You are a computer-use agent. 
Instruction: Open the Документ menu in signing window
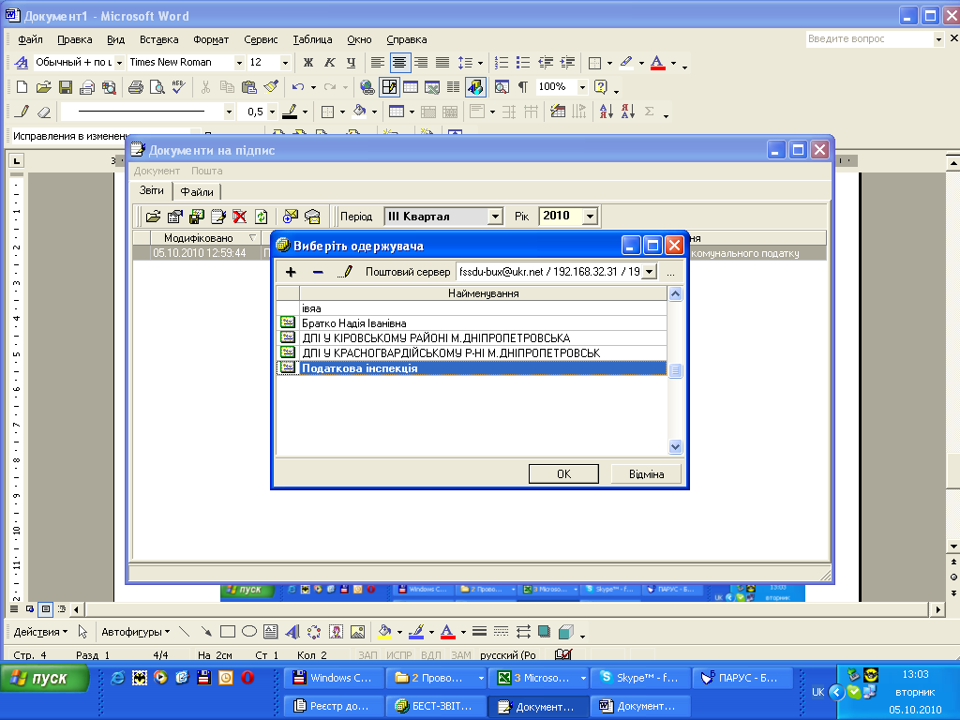click(157, 171)
